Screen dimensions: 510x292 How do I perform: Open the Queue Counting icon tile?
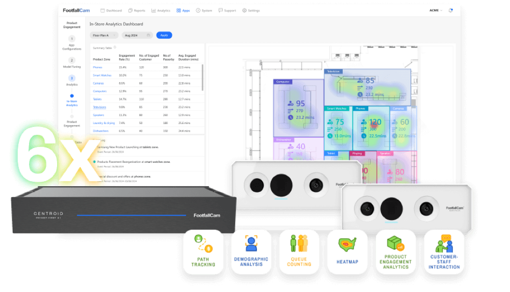click(x=299, y=252)
